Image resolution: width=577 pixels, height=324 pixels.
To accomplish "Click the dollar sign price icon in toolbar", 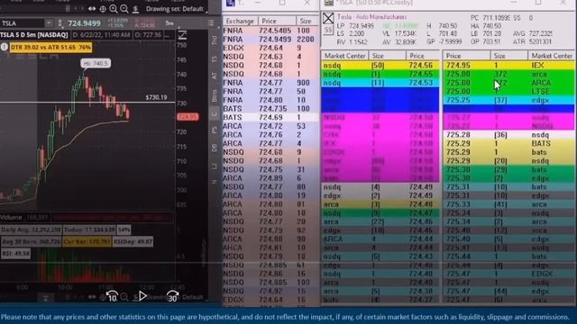I will click(x=135, y=9).
